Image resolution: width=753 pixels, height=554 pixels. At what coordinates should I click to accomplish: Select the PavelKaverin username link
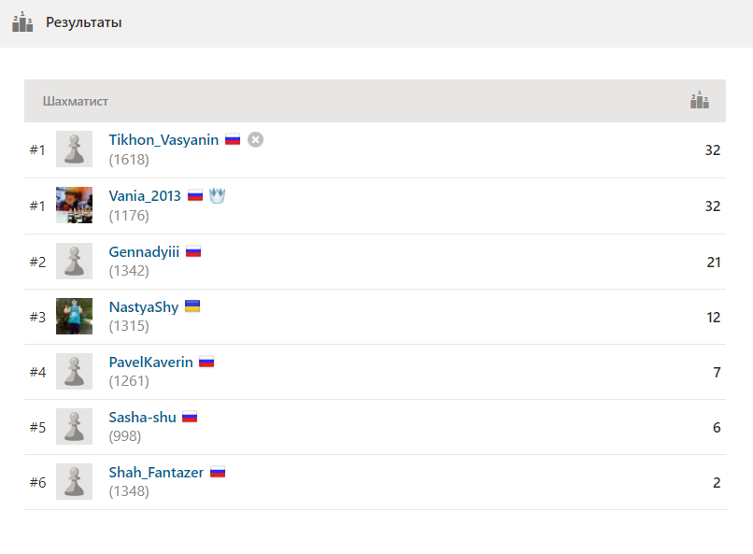[x=150, y=362]
